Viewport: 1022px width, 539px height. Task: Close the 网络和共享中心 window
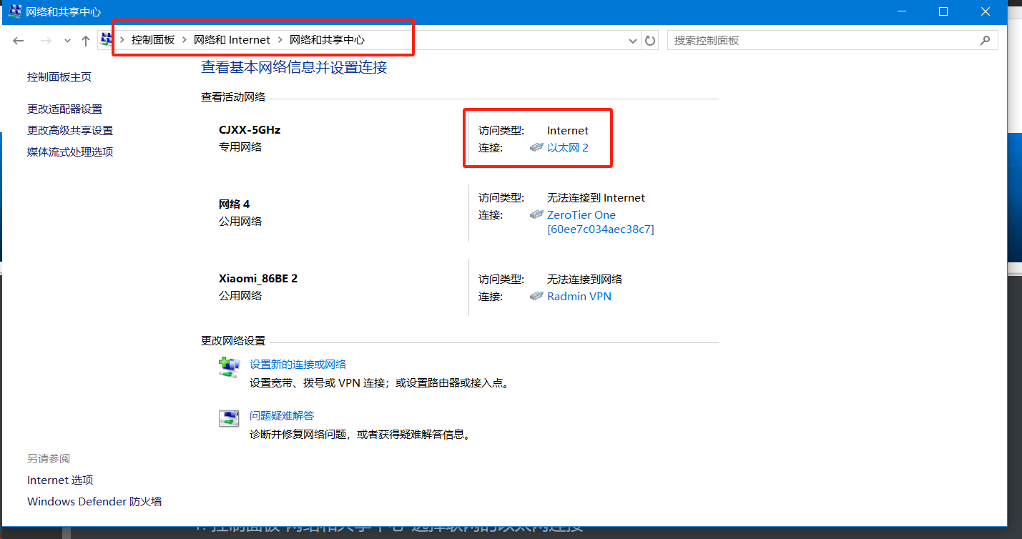pyautogui.click(x=986, y=11)
